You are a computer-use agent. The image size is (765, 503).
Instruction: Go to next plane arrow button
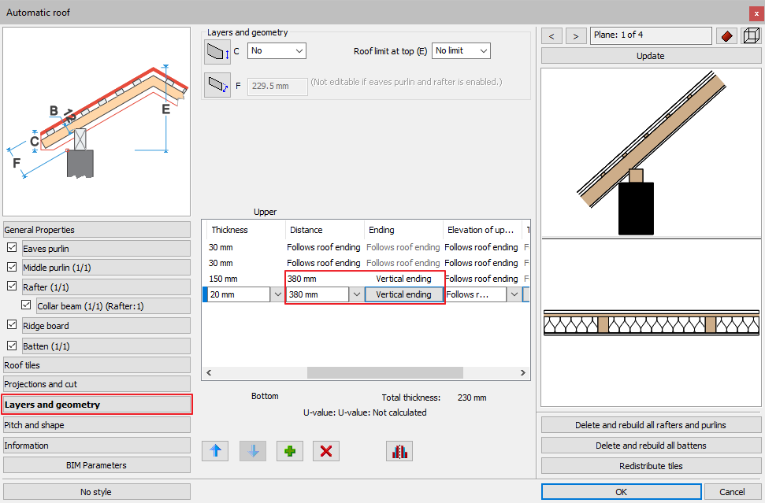pos(577,36)
